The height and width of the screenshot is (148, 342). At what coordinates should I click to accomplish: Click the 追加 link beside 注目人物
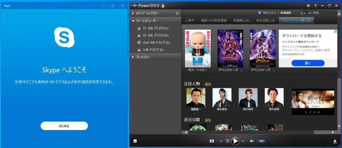tap(208, 84)
